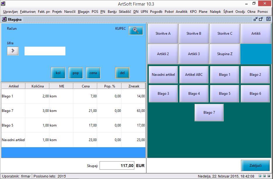Select the Storitve A category
The height and width of the screenshot is (179, 273).
coord(163,34)
